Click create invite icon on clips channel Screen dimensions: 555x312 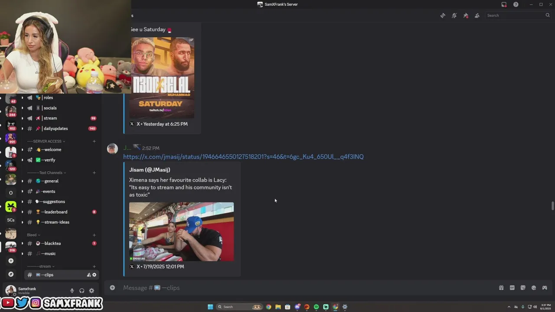point(88,275)
